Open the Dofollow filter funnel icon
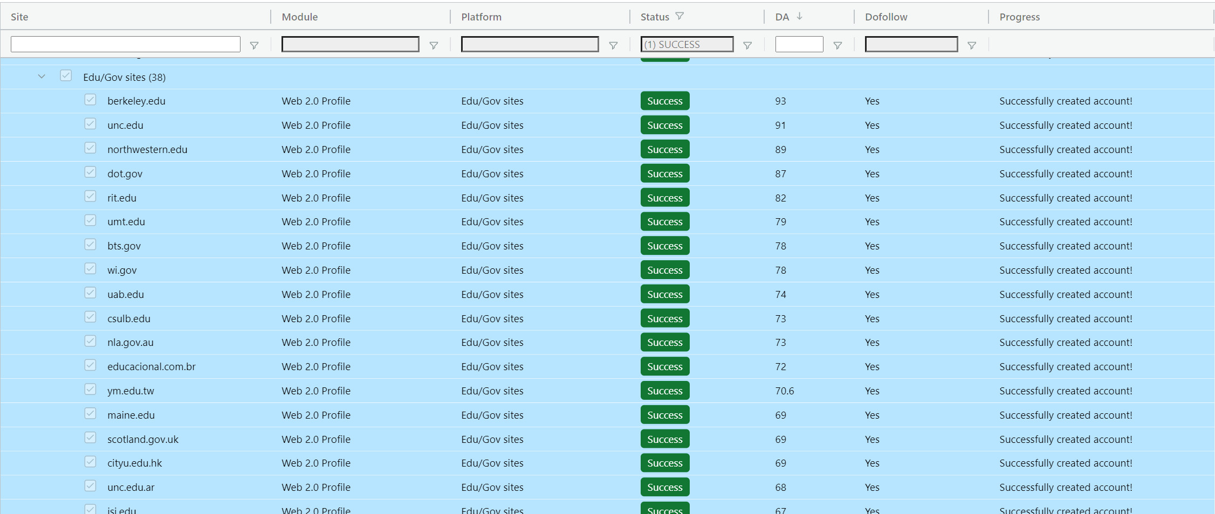Image resolution: width=1215 pixels, height=514 pixels. [x=972, y=45]
